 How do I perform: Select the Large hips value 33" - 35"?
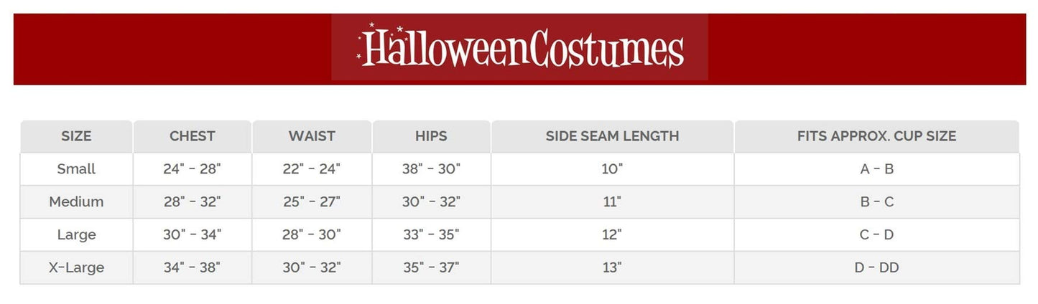coord(431,234)
